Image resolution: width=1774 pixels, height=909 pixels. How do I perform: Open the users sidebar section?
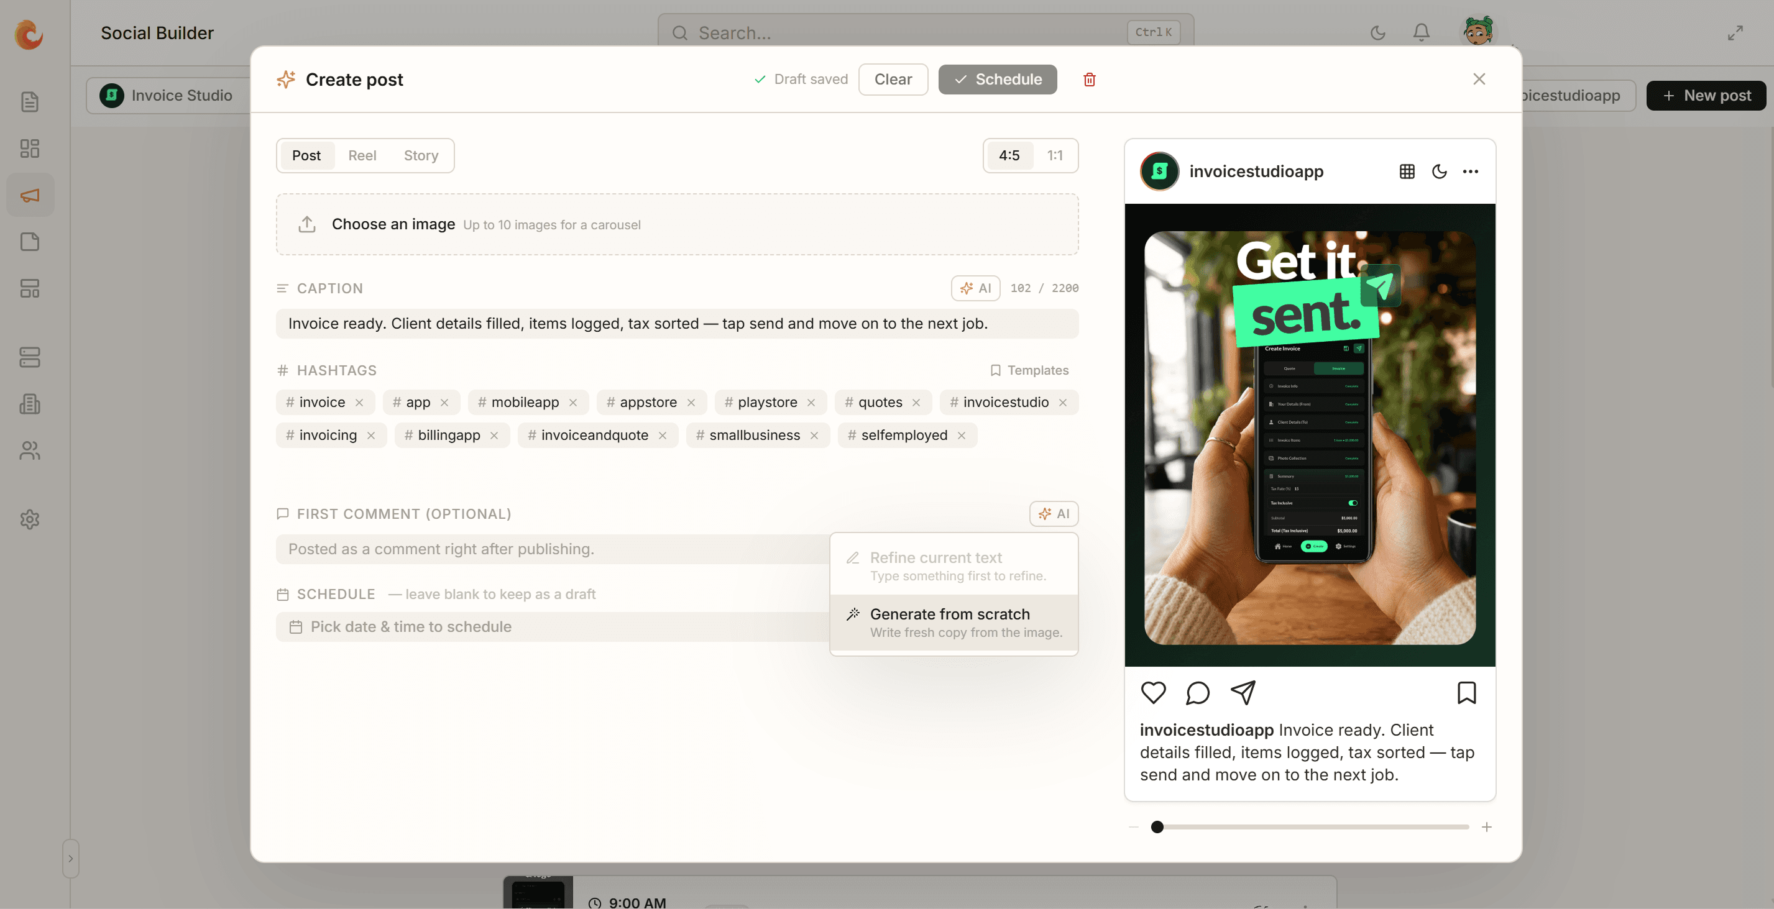(30, 450)
